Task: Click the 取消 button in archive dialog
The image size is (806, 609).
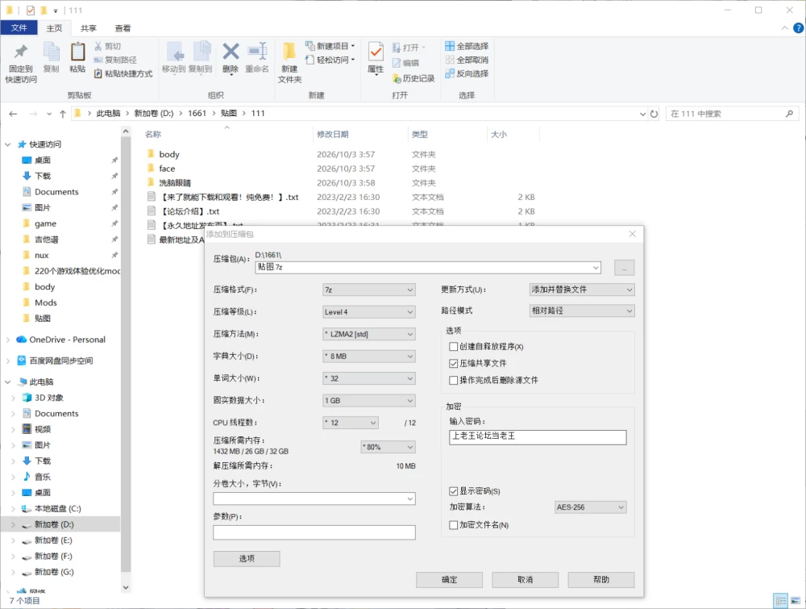Action: pyautogui.click(x=526, y=580)
